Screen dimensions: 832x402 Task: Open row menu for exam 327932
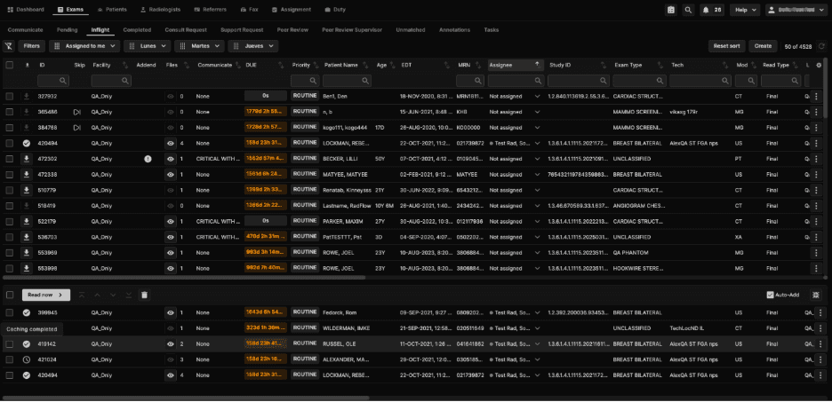817,97
